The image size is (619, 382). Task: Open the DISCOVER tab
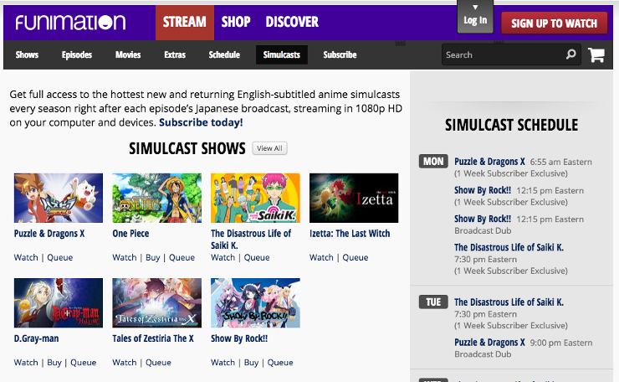click(x=292, y=22)
